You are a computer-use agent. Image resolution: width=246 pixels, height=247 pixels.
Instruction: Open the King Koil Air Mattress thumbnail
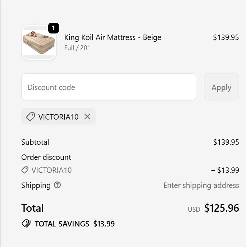tap(39, 43)
